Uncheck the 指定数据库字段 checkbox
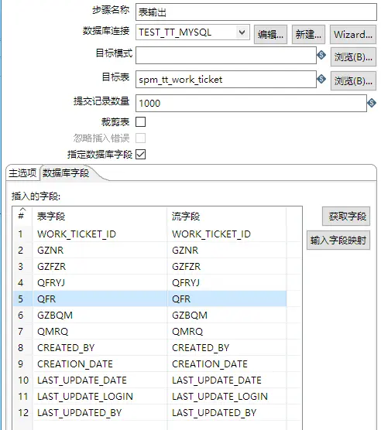Image resolution: width=381 pixels, height=430 pixels. pyautogui.click(x=140, y=154)
